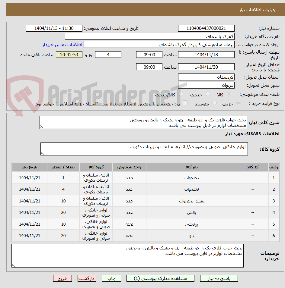Click the خروج exit button

tap(62, 278)
